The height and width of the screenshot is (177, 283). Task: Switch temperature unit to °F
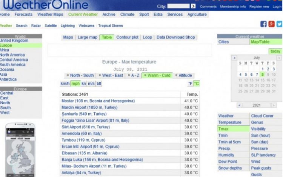[x=191, y=84]
